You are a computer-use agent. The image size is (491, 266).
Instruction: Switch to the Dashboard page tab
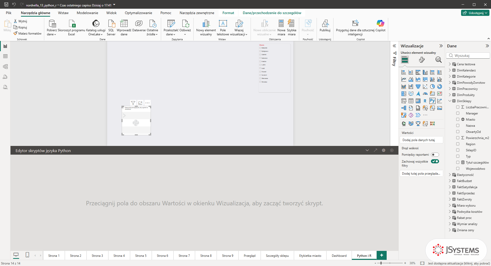point(339,256)
